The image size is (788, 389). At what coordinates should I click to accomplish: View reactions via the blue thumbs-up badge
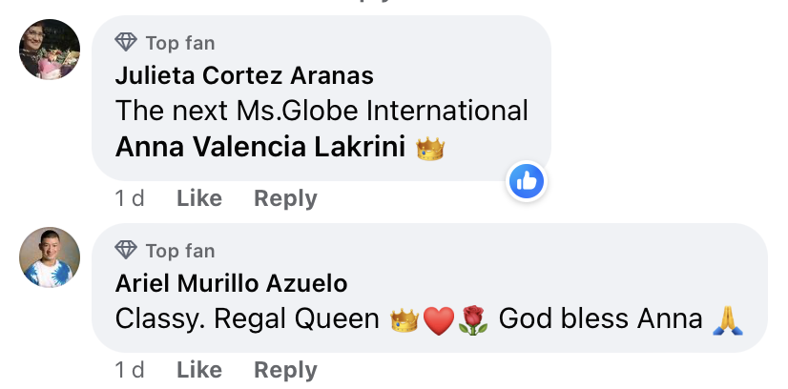coord(527,181)
